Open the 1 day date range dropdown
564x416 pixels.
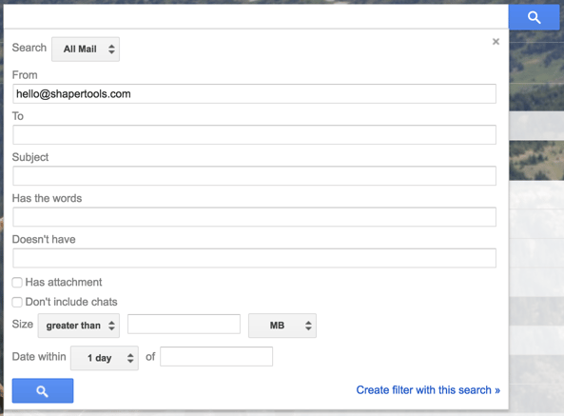coord(105,358)
